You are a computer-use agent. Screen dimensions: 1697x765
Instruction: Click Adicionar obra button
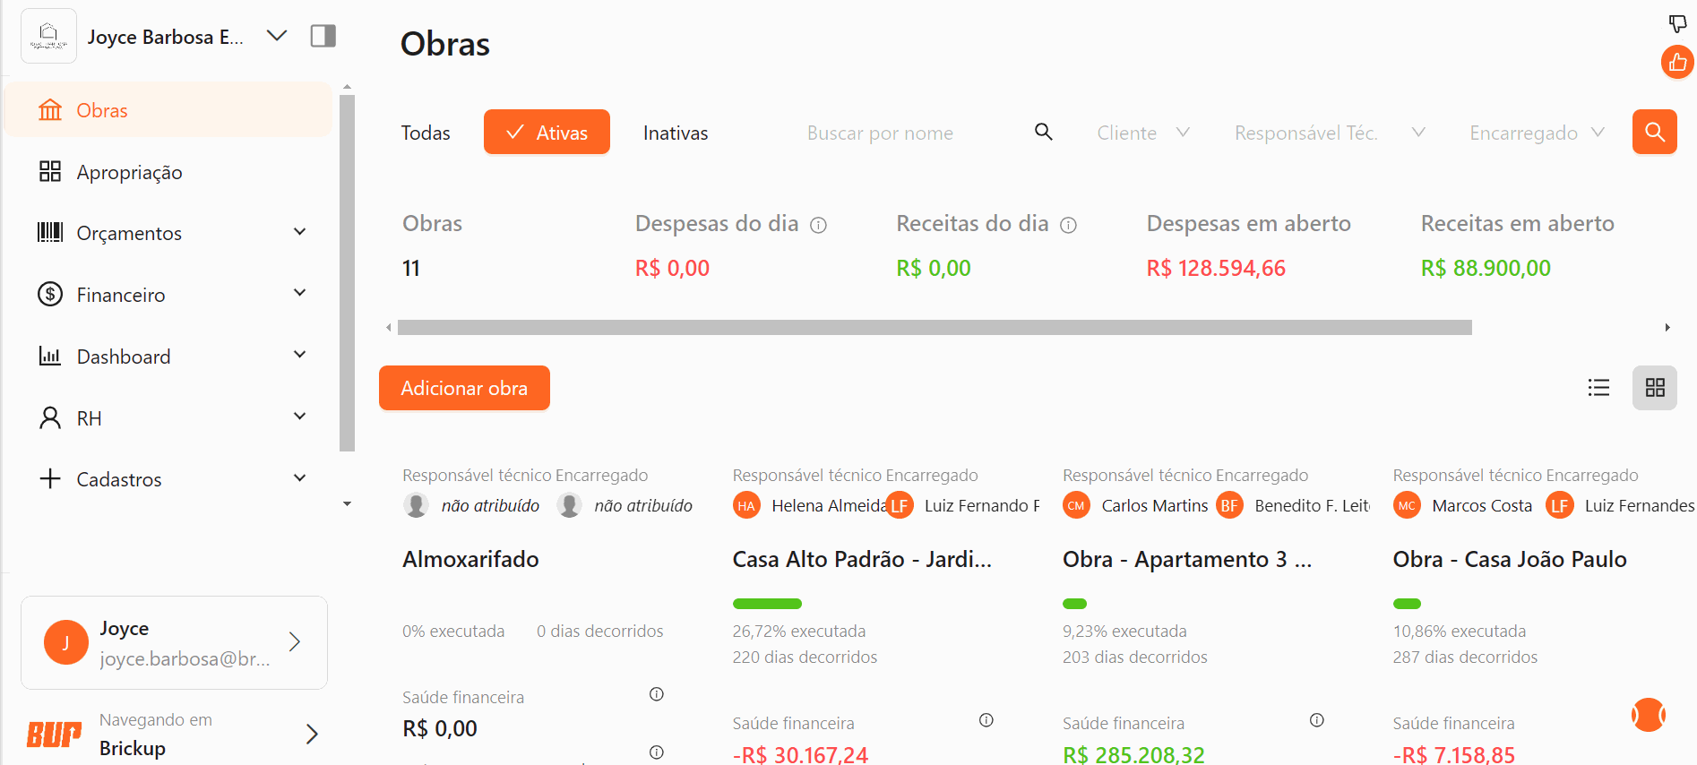464,388
